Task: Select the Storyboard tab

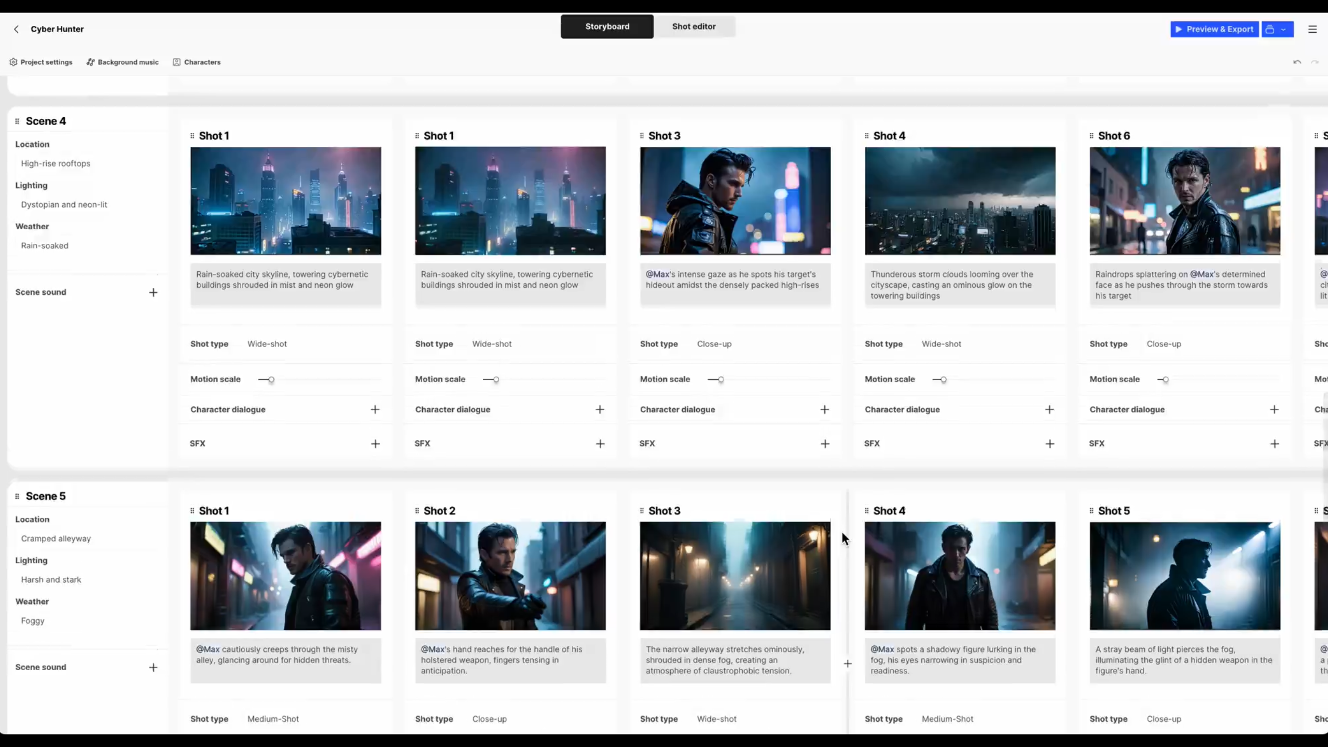Action: point(607,26)
